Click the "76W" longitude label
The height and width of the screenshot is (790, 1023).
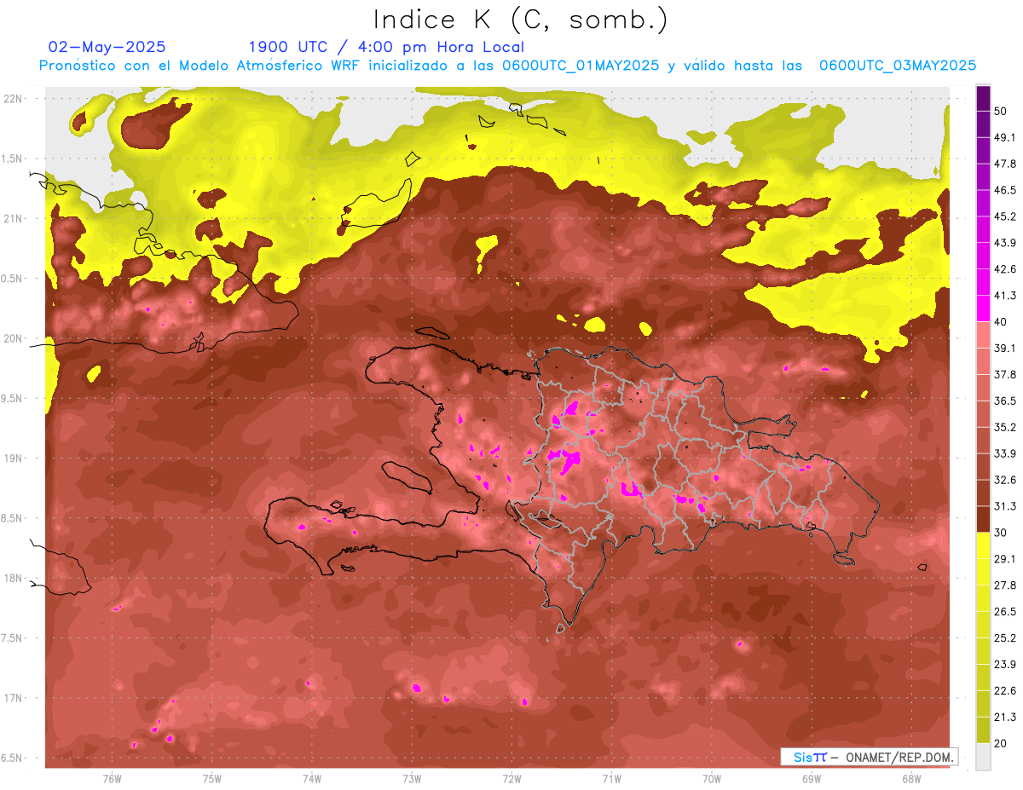(x=112, y=778)
